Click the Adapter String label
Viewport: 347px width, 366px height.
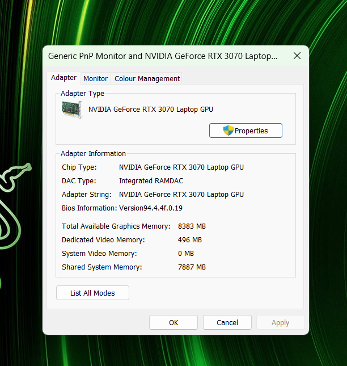[x=87, y=195]
